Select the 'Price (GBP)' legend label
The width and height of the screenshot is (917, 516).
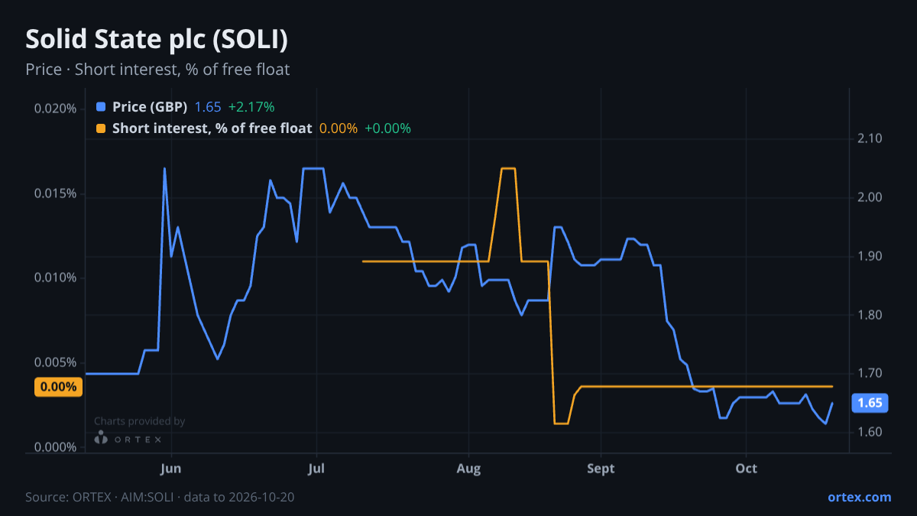(x=150, y=107)
